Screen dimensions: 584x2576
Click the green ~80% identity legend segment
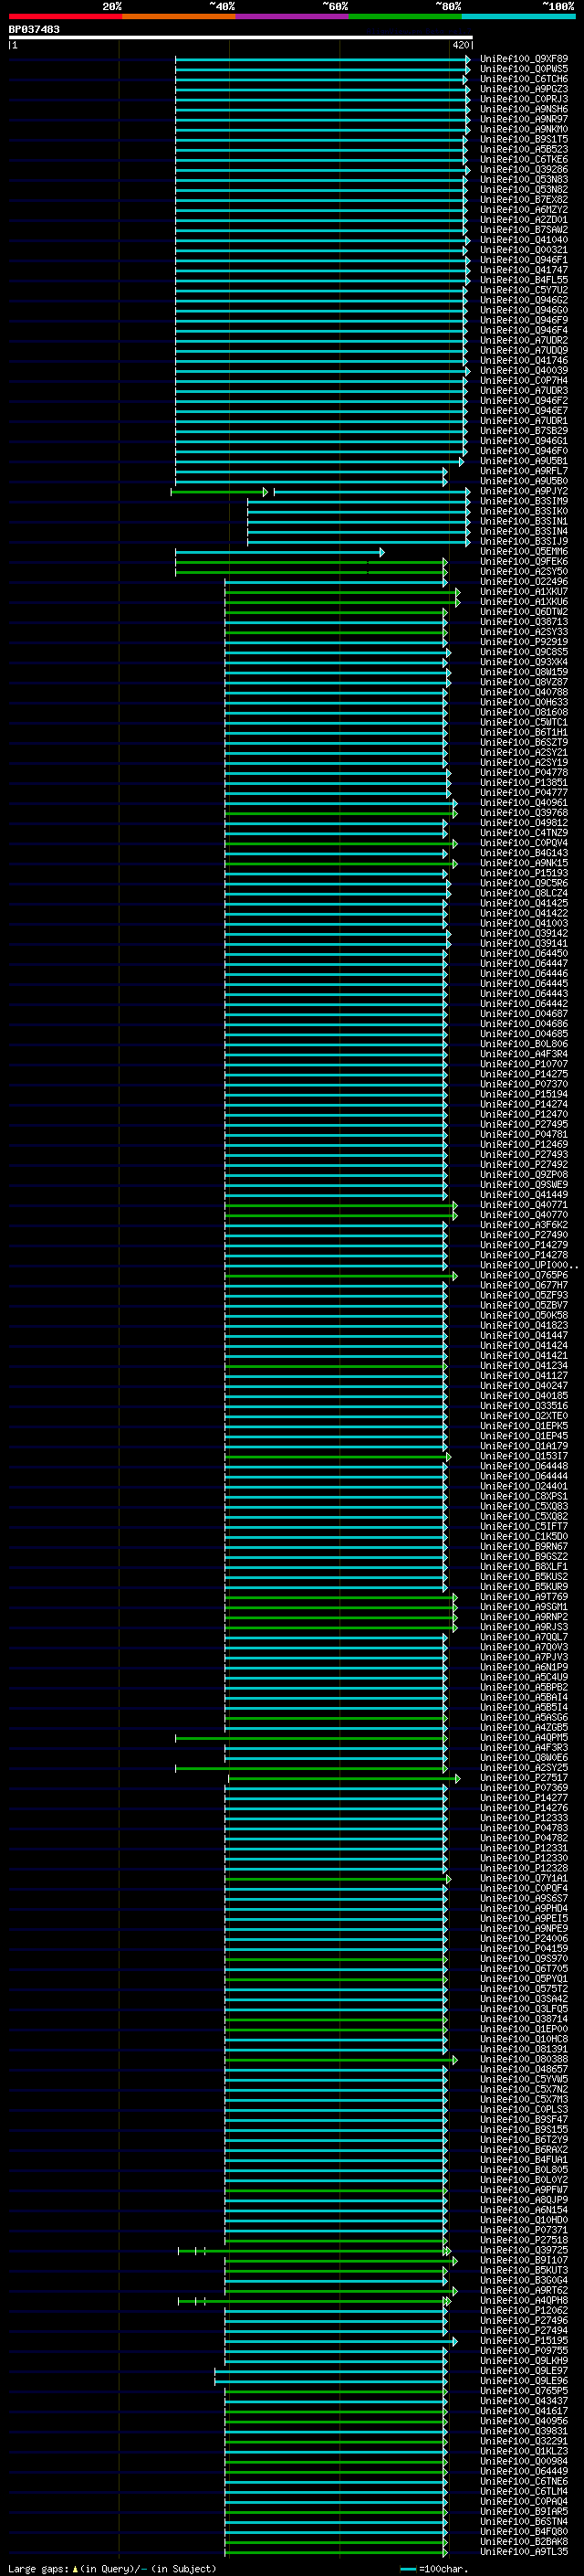405,16
